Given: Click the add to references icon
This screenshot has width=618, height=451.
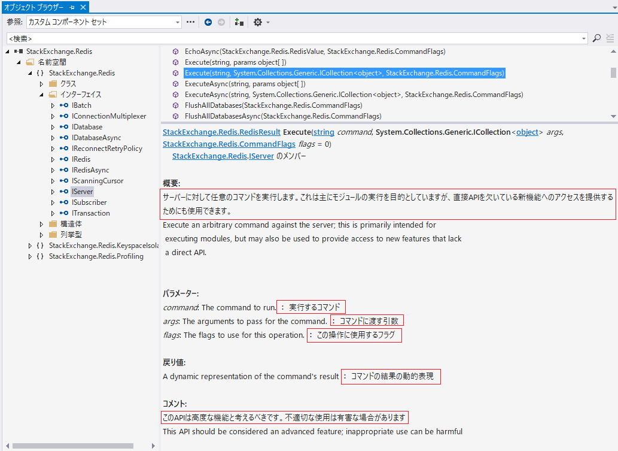Looking at the screenshot, I should coord(239,23).
